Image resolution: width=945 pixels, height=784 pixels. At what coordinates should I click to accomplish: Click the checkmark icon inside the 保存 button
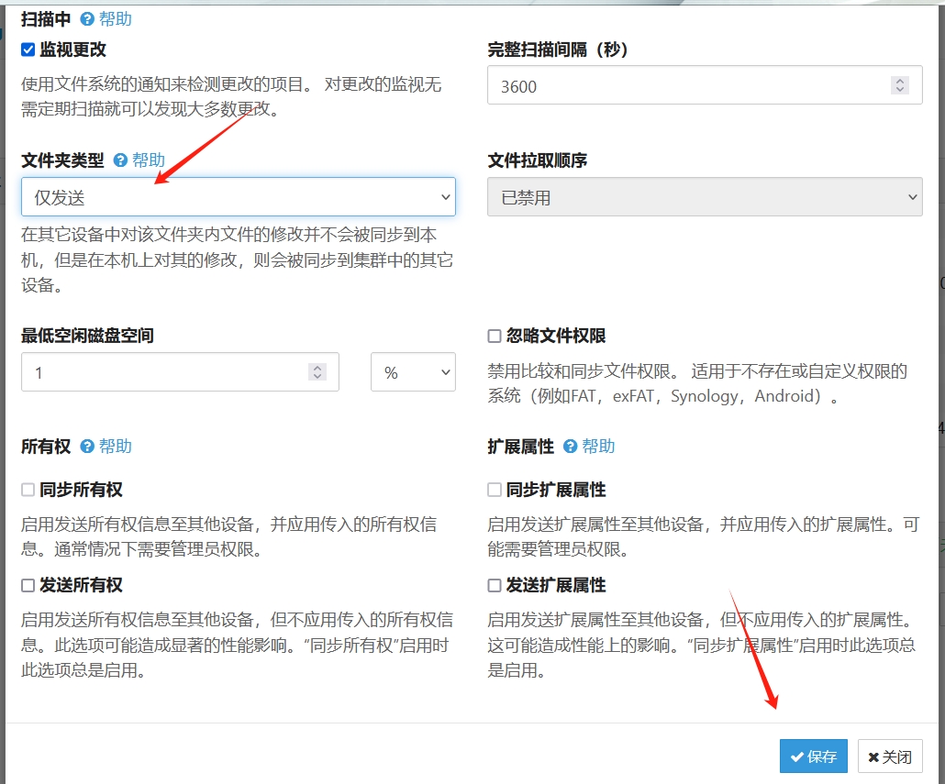tap(797, 756)
